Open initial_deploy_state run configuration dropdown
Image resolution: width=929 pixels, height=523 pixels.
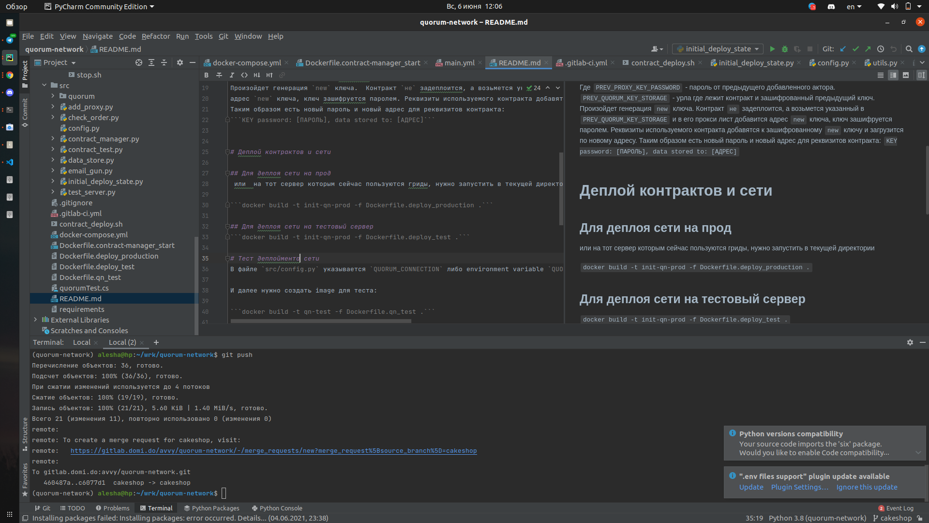tap(718, 49)
